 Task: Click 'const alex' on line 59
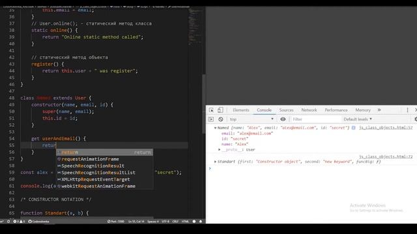coord(34,173)
